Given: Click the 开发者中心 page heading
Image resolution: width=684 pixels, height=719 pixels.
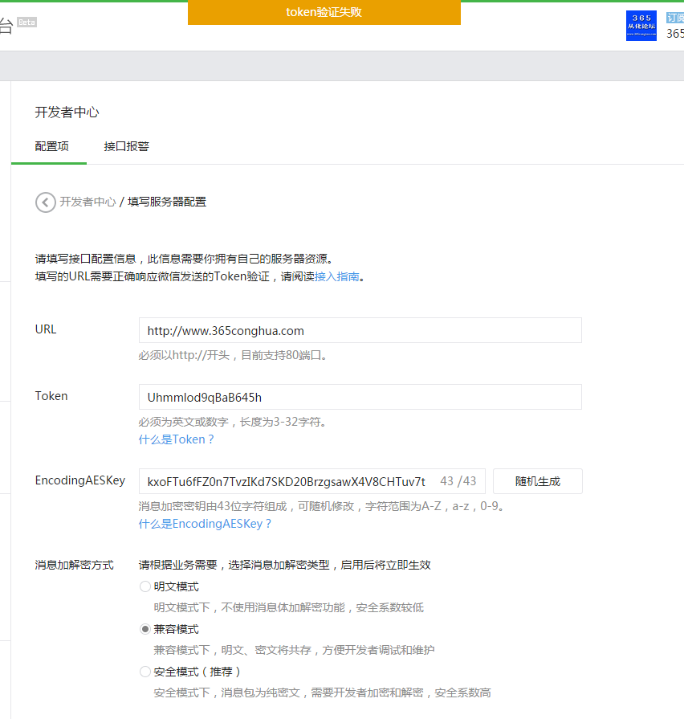Looking at the screenshot, I should [67, 112].
